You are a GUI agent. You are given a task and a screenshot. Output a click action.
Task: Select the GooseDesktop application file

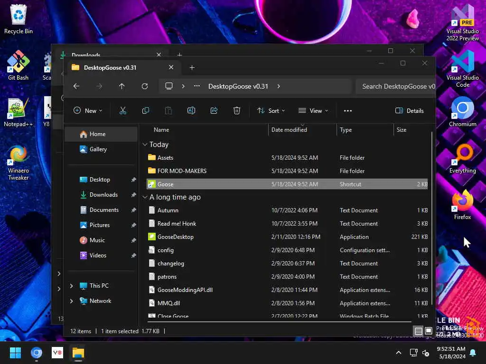pos(287,237)
